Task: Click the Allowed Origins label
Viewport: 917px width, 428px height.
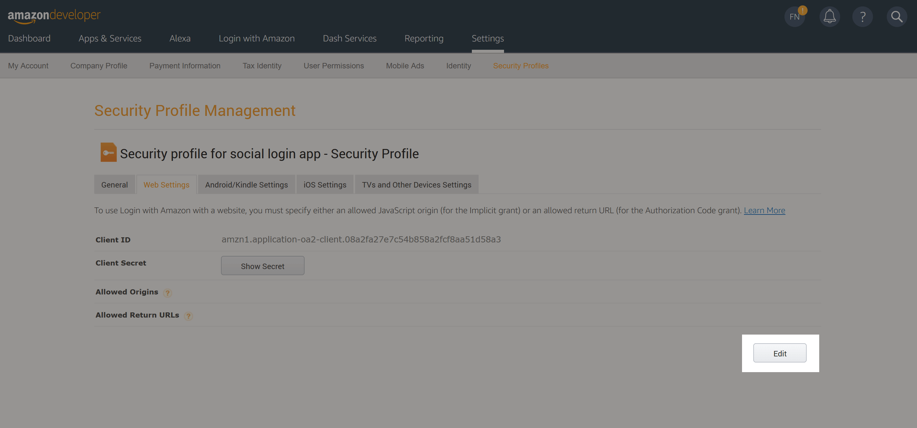Action: tap(127, 292)
